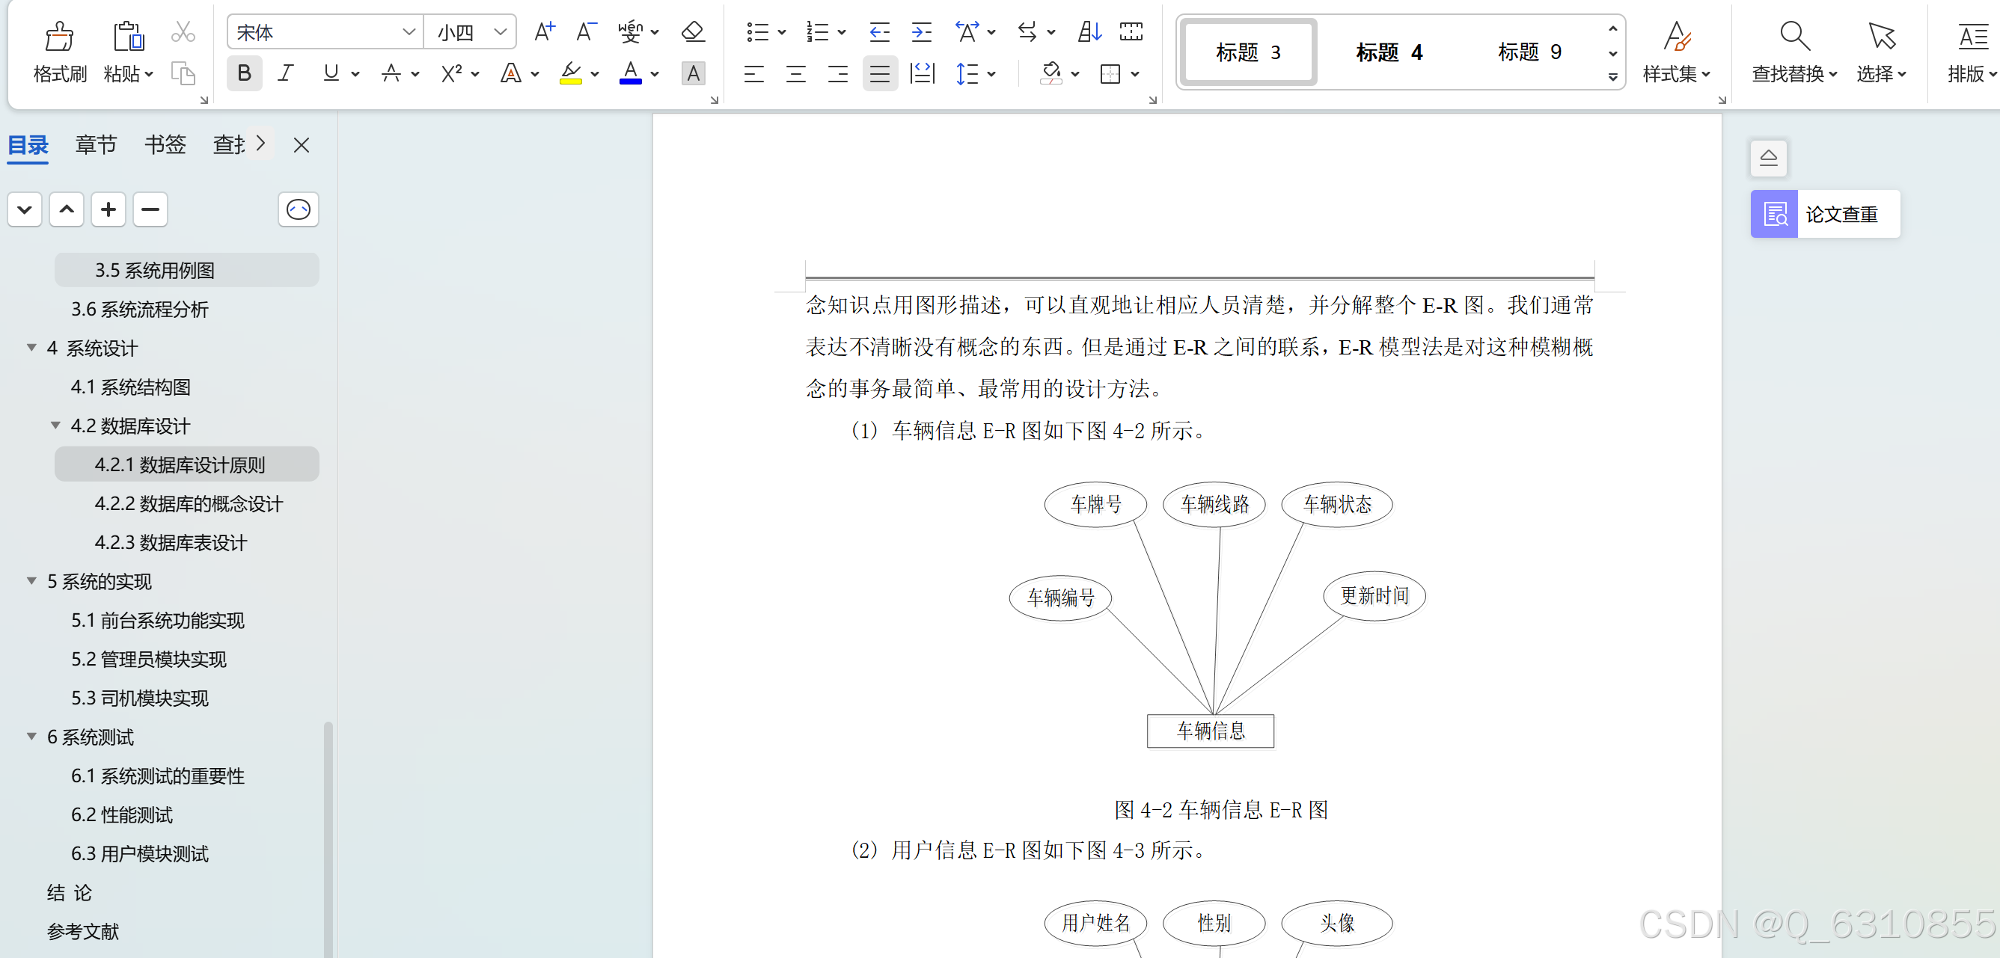Open the 排版 layout menu
The width and height of the screenshot is (2000, 958).
[x=1972, y=52]
